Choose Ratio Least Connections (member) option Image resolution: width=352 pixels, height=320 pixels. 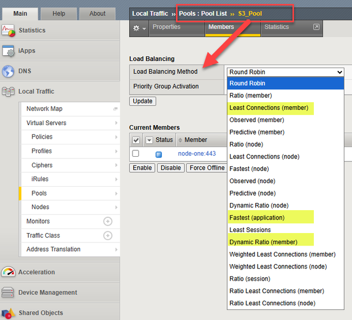tap(285, 291)
